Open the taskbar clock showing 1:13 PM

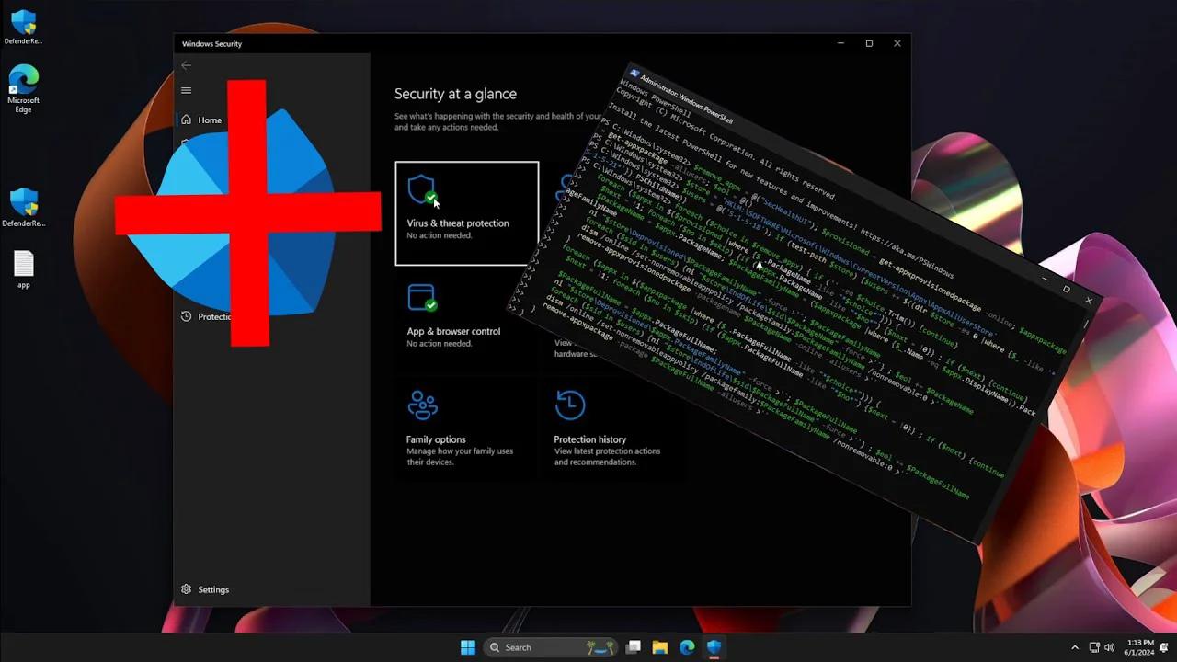coord(1140,647)
